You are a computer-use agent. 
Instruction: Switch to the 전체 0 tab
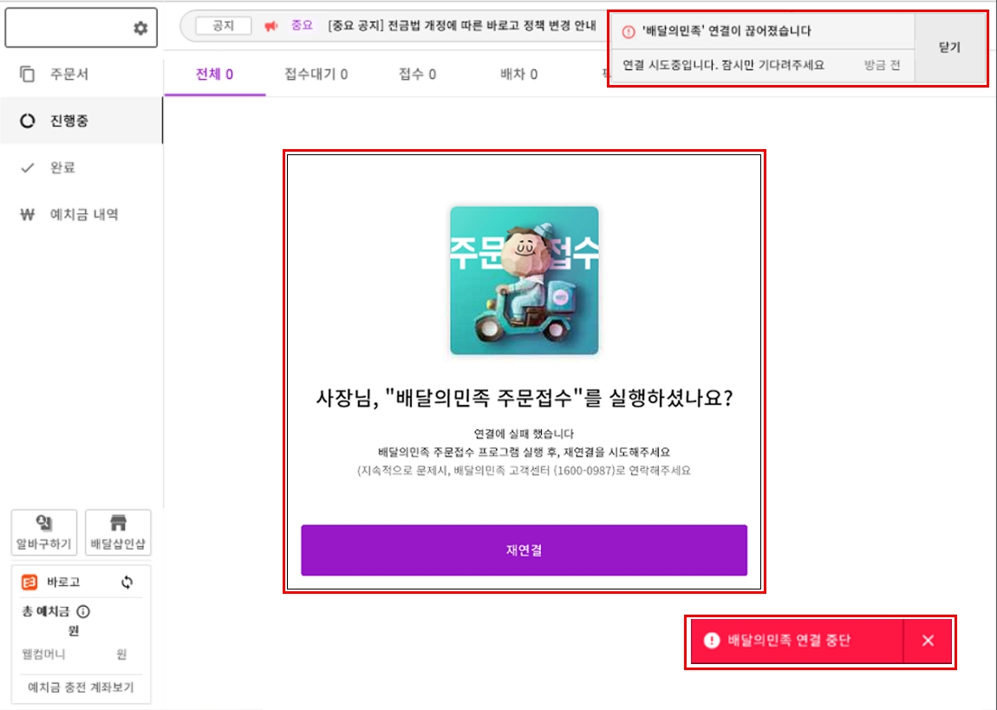click(214, 75)
